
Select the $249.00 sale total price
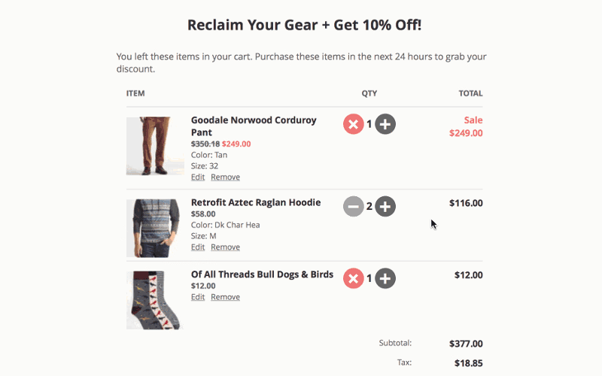(466, 133)
